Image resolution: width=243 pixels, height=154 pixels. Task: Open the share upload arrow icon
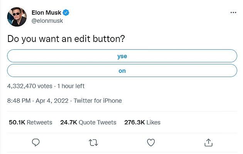coord(208,142)
